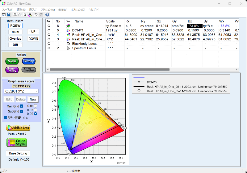Click the Undo arrow toolbar icon

(36, 14)
